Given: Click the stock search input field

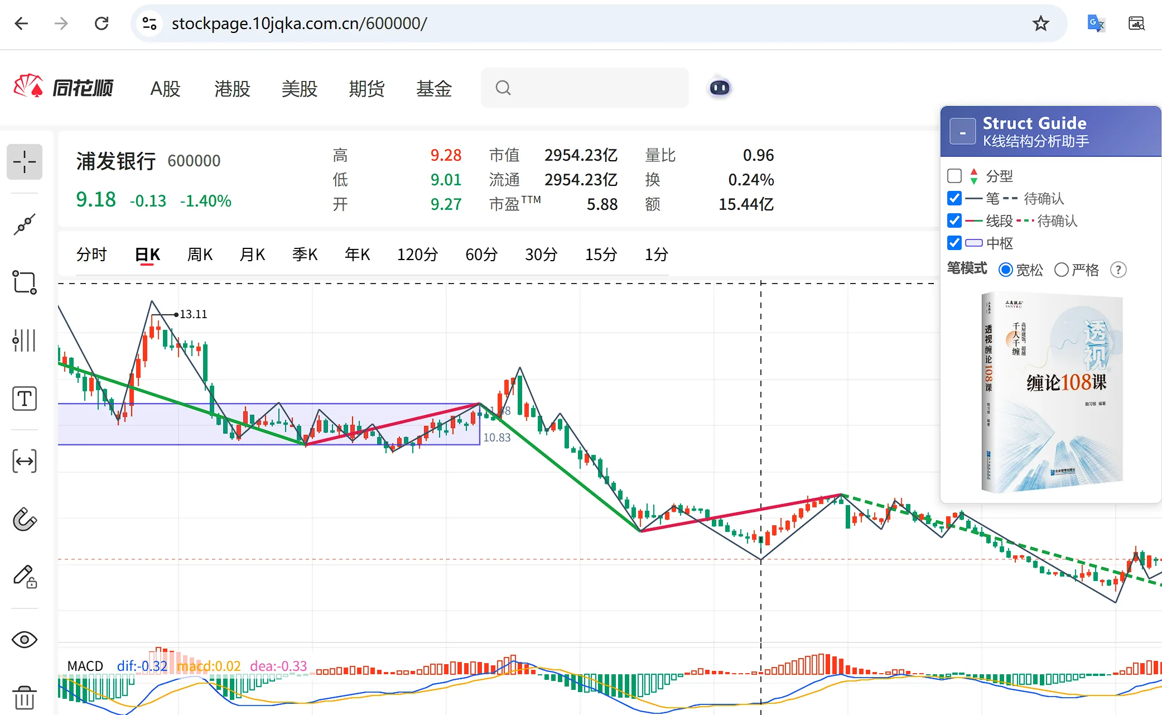Looking at the screenshot, I should tap(585, 88).
